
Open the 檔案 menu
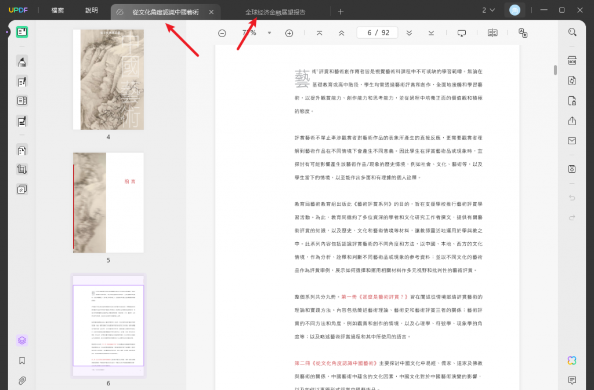[x=57, y=10]
